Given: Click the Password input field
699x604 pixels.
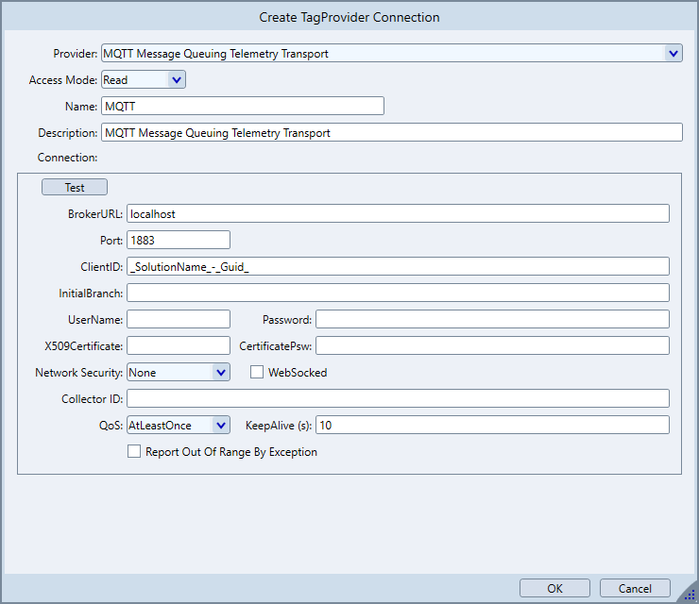Looking at the screenshot, I should 491,320.
